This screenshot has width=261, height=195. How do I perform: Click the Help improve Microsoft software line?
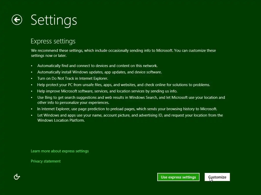(107, 91)
